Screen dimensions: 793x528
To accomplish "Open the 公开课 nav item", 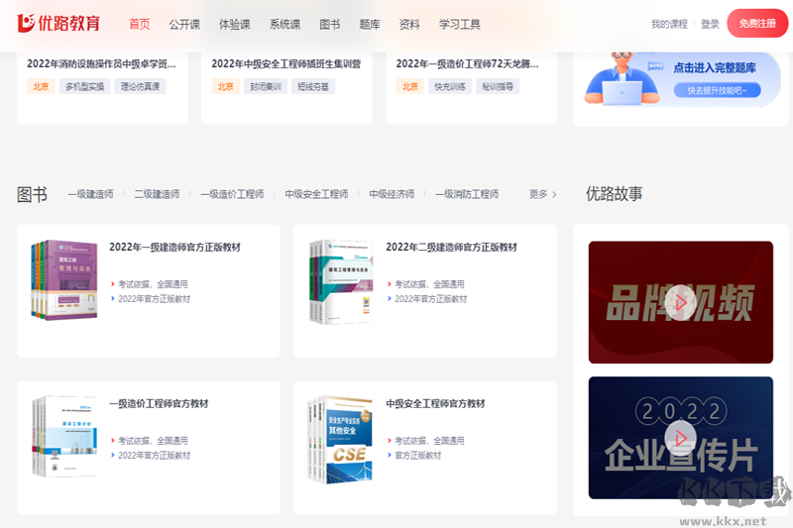I will [x=184, y=24].
